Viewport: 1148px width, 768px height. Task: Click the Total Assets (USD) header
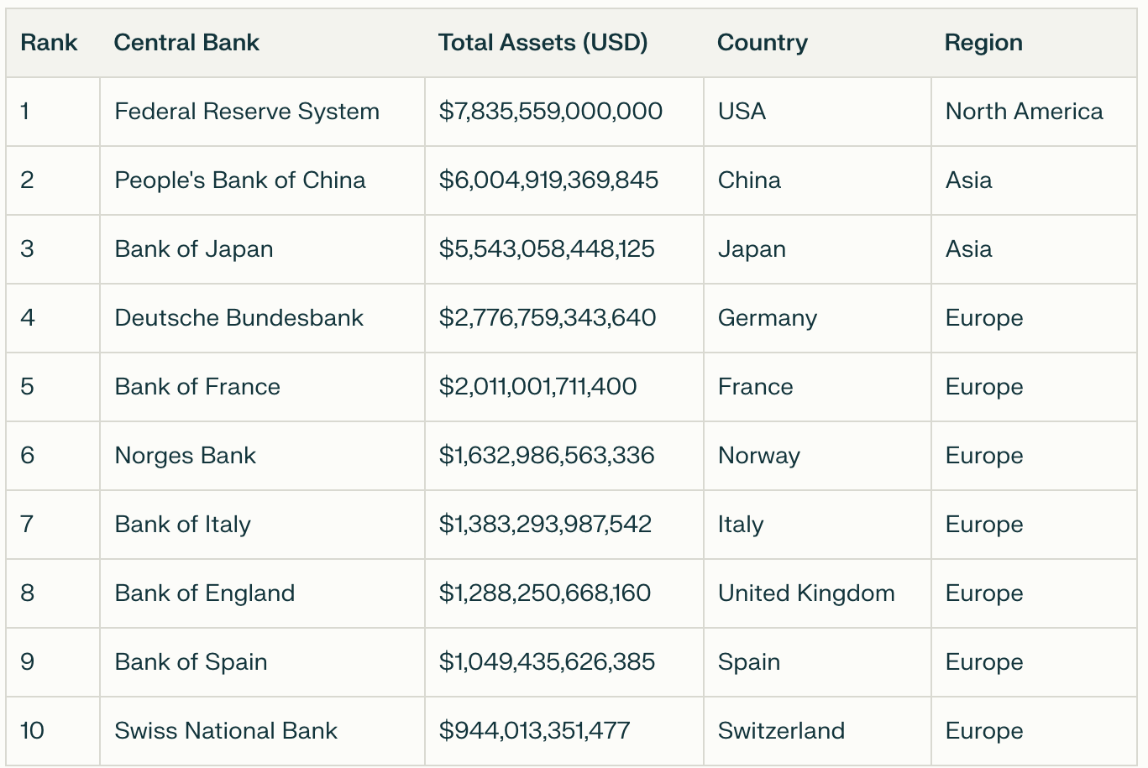543,43
